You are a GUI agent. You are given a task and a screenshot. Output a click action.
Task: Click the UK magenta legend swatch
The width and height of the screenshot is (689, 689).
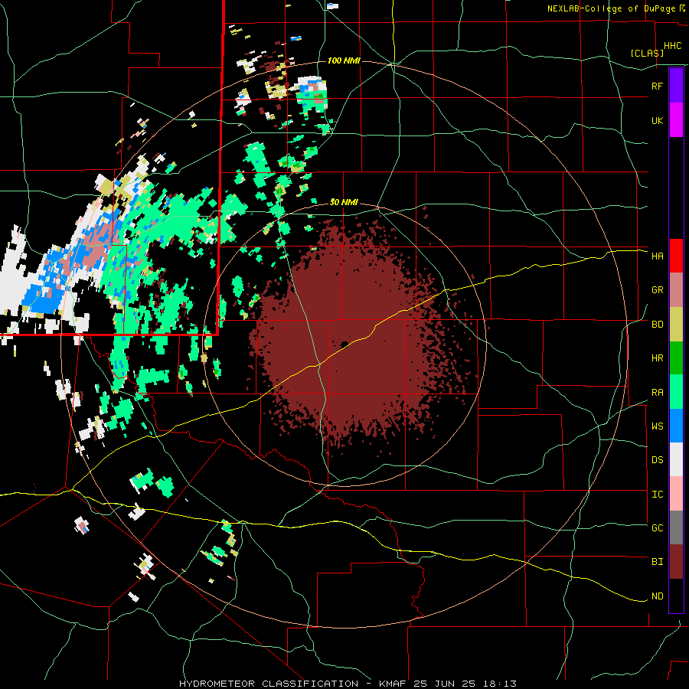pos(676,120)
